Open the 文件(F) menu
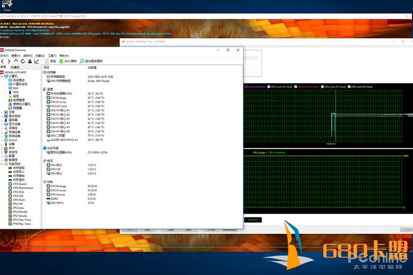413x275 pixels. (x=4, y=56)
